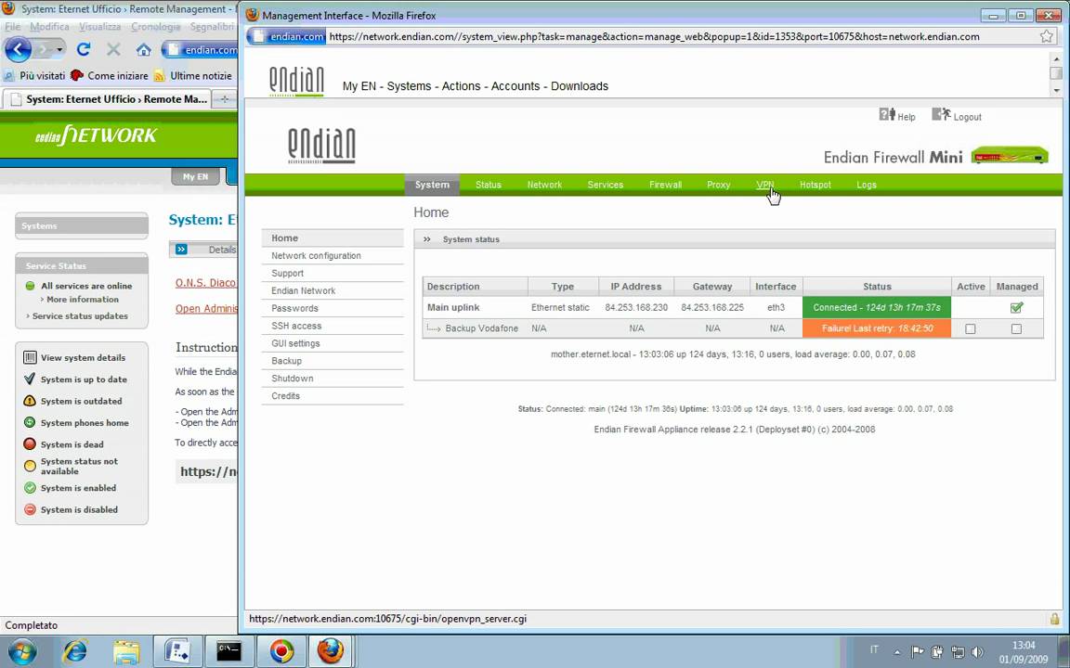Click the Endian logo in management page
This screenshot has height=668, width=1070.
(x=321, y=145)
